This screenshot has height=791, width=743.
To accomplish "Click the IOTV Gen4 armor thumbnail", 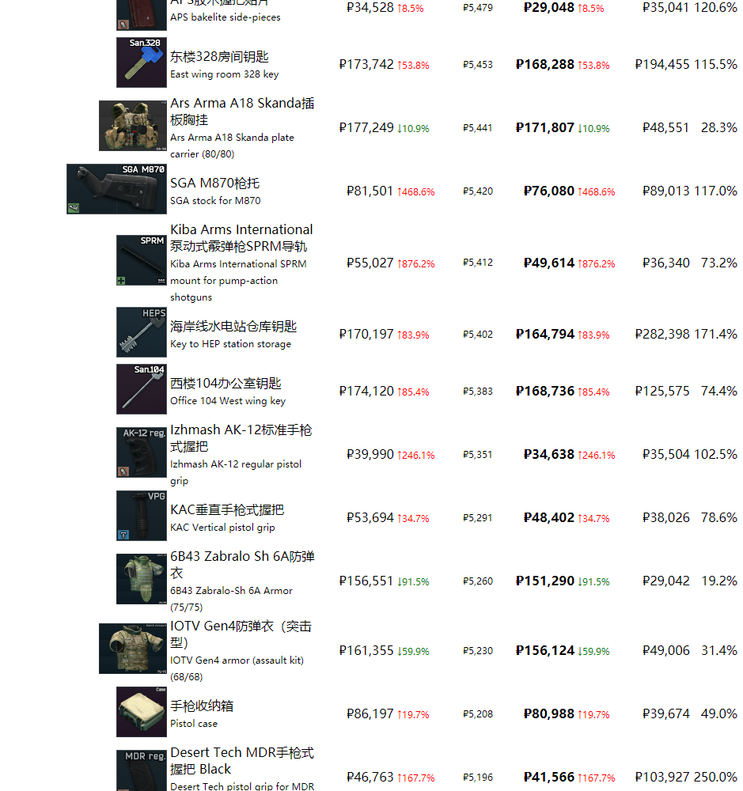I will click(x=132, y=649).
